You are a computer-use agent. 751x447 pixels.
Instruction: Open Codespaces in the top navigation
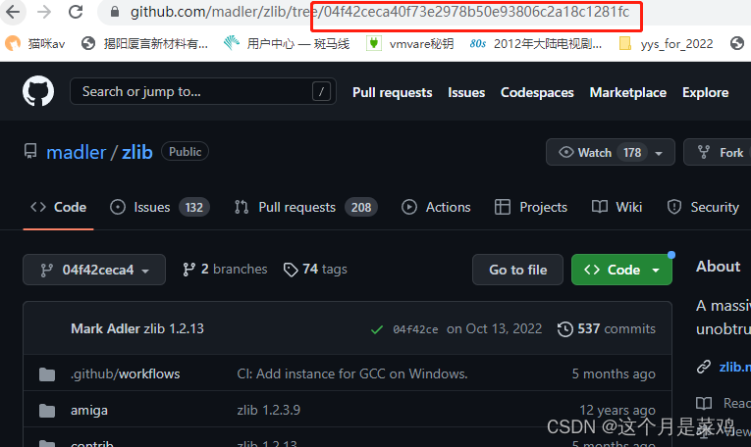[x=537, y=92]
